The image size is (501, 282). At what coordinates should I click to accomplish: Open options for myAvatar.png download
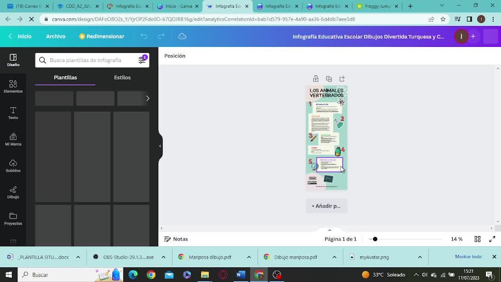coord(420,257)
